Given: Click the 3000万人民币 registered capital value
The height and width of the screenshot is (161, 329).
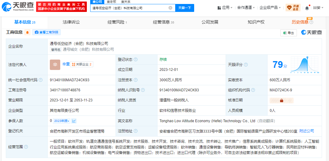Looking at the screenshot, I should (171, 80).
